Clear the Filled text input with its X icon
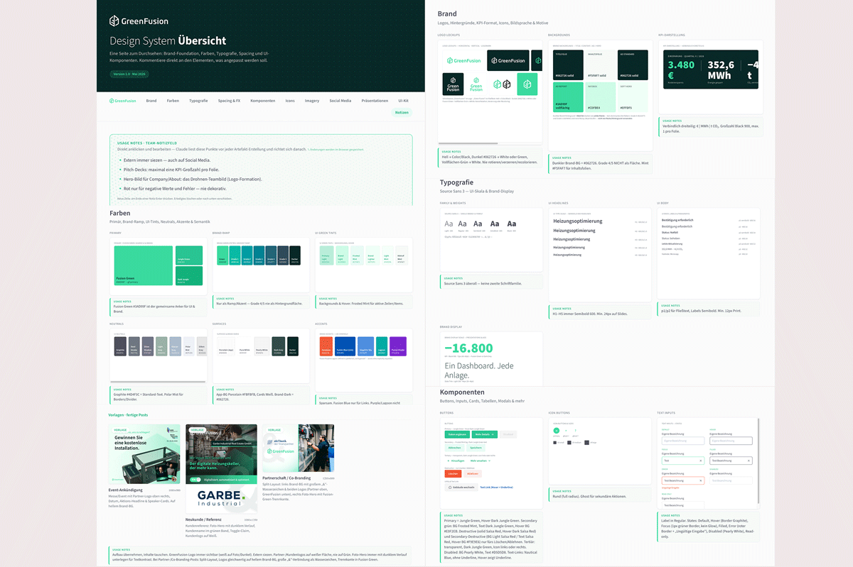 (749, 461)
